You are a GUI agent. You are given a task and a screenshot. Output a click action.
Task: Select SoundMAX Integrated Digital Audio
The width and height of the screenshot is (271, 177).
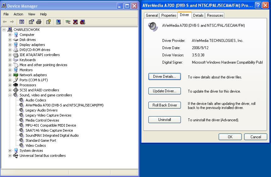[52, 135]
